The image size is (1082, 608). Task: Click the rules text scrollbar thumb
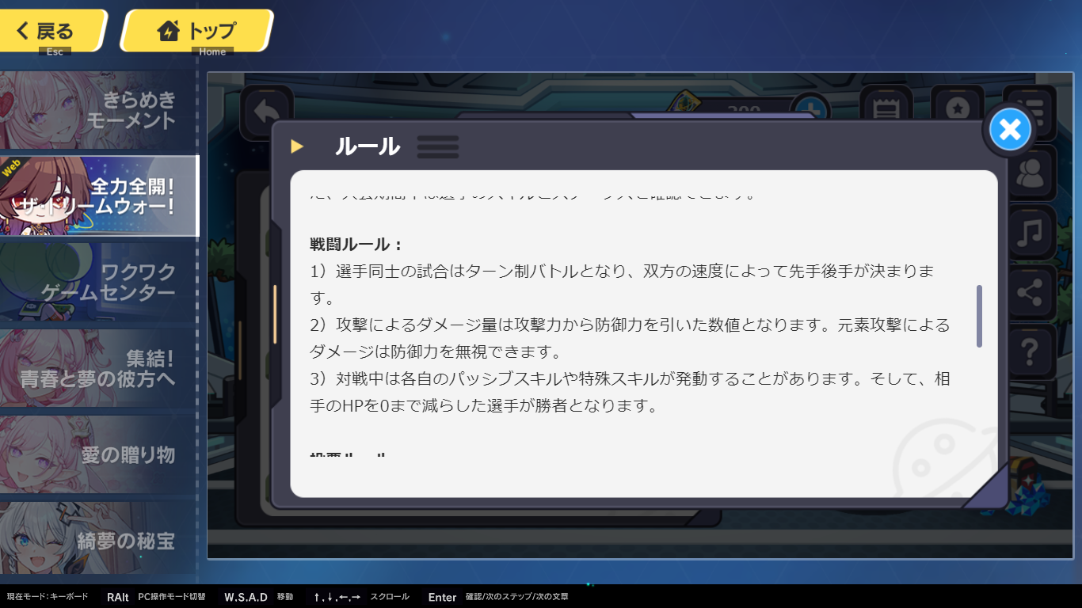point(980,316)
